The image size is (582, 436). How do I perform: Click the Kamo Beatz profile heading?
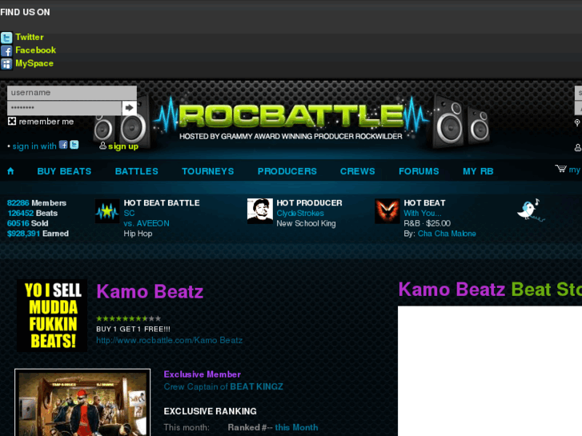[150, 292]
